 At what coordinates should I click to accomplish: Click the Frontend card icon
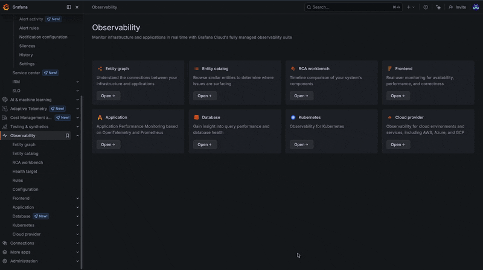(x=389, y=69)
